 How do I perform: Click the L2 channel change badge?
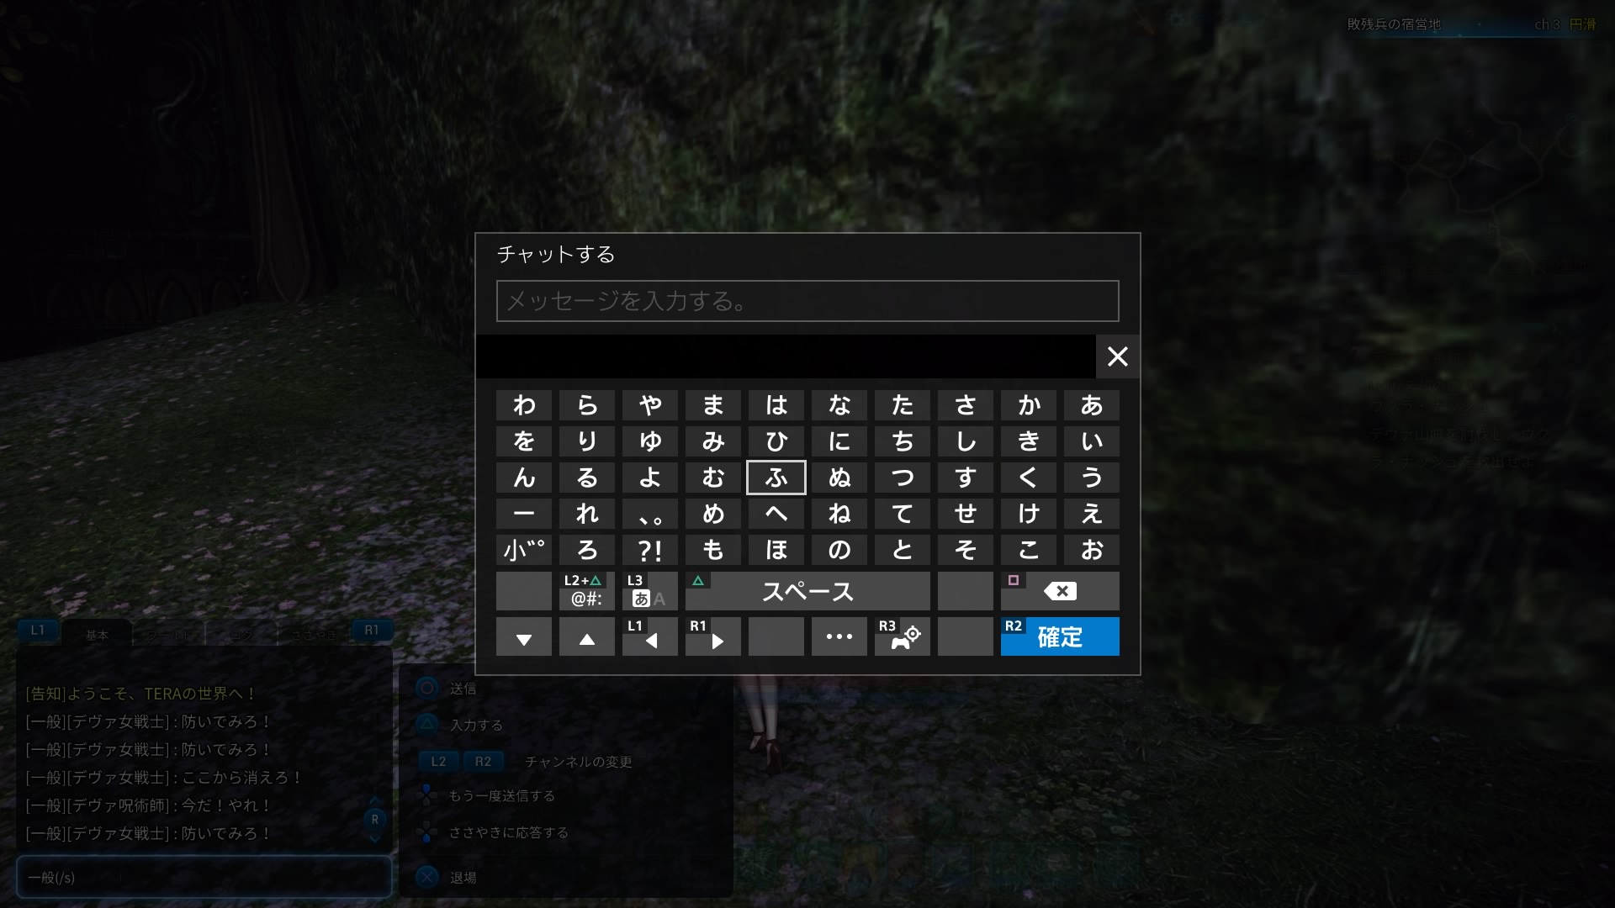[438, 762]
